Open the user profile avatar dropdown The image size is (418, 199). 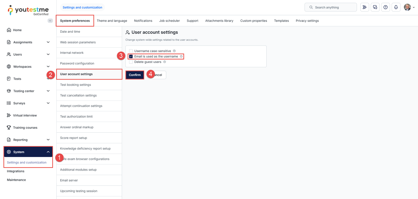[409, 7]
